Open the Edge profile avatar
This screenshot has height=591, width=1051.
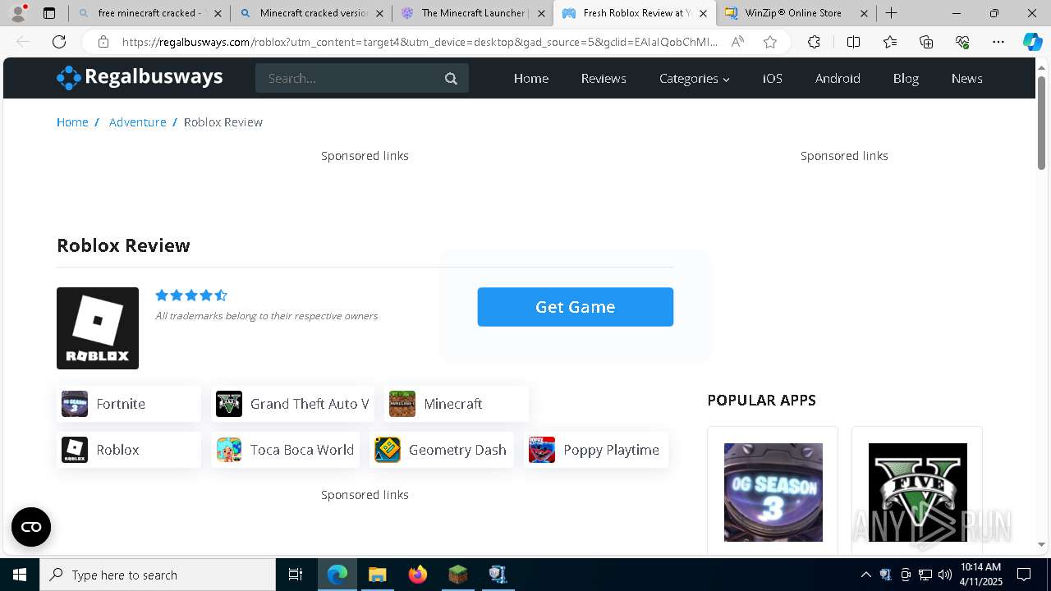[17, 13]
